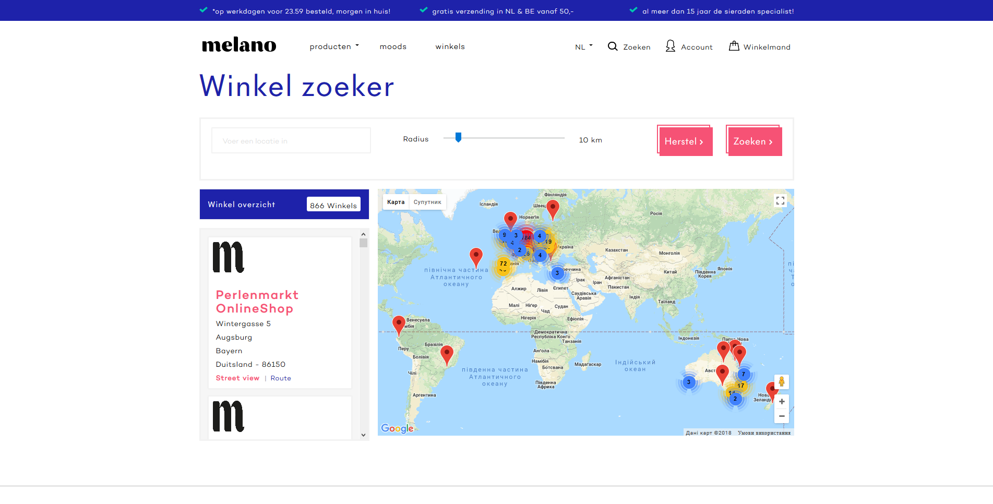
Task: Click the red pin over Finland
Action: pos(553,209)
